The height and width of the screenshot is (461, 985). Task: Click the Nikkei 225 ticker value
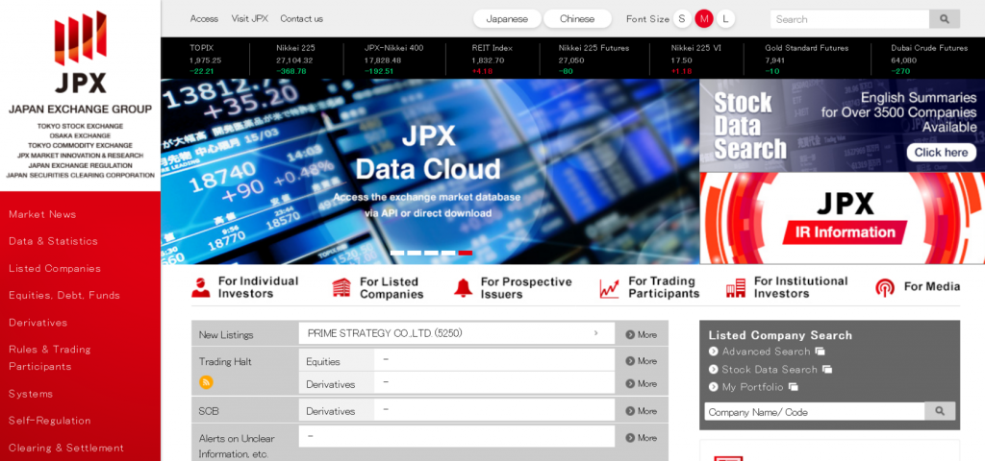294,61
